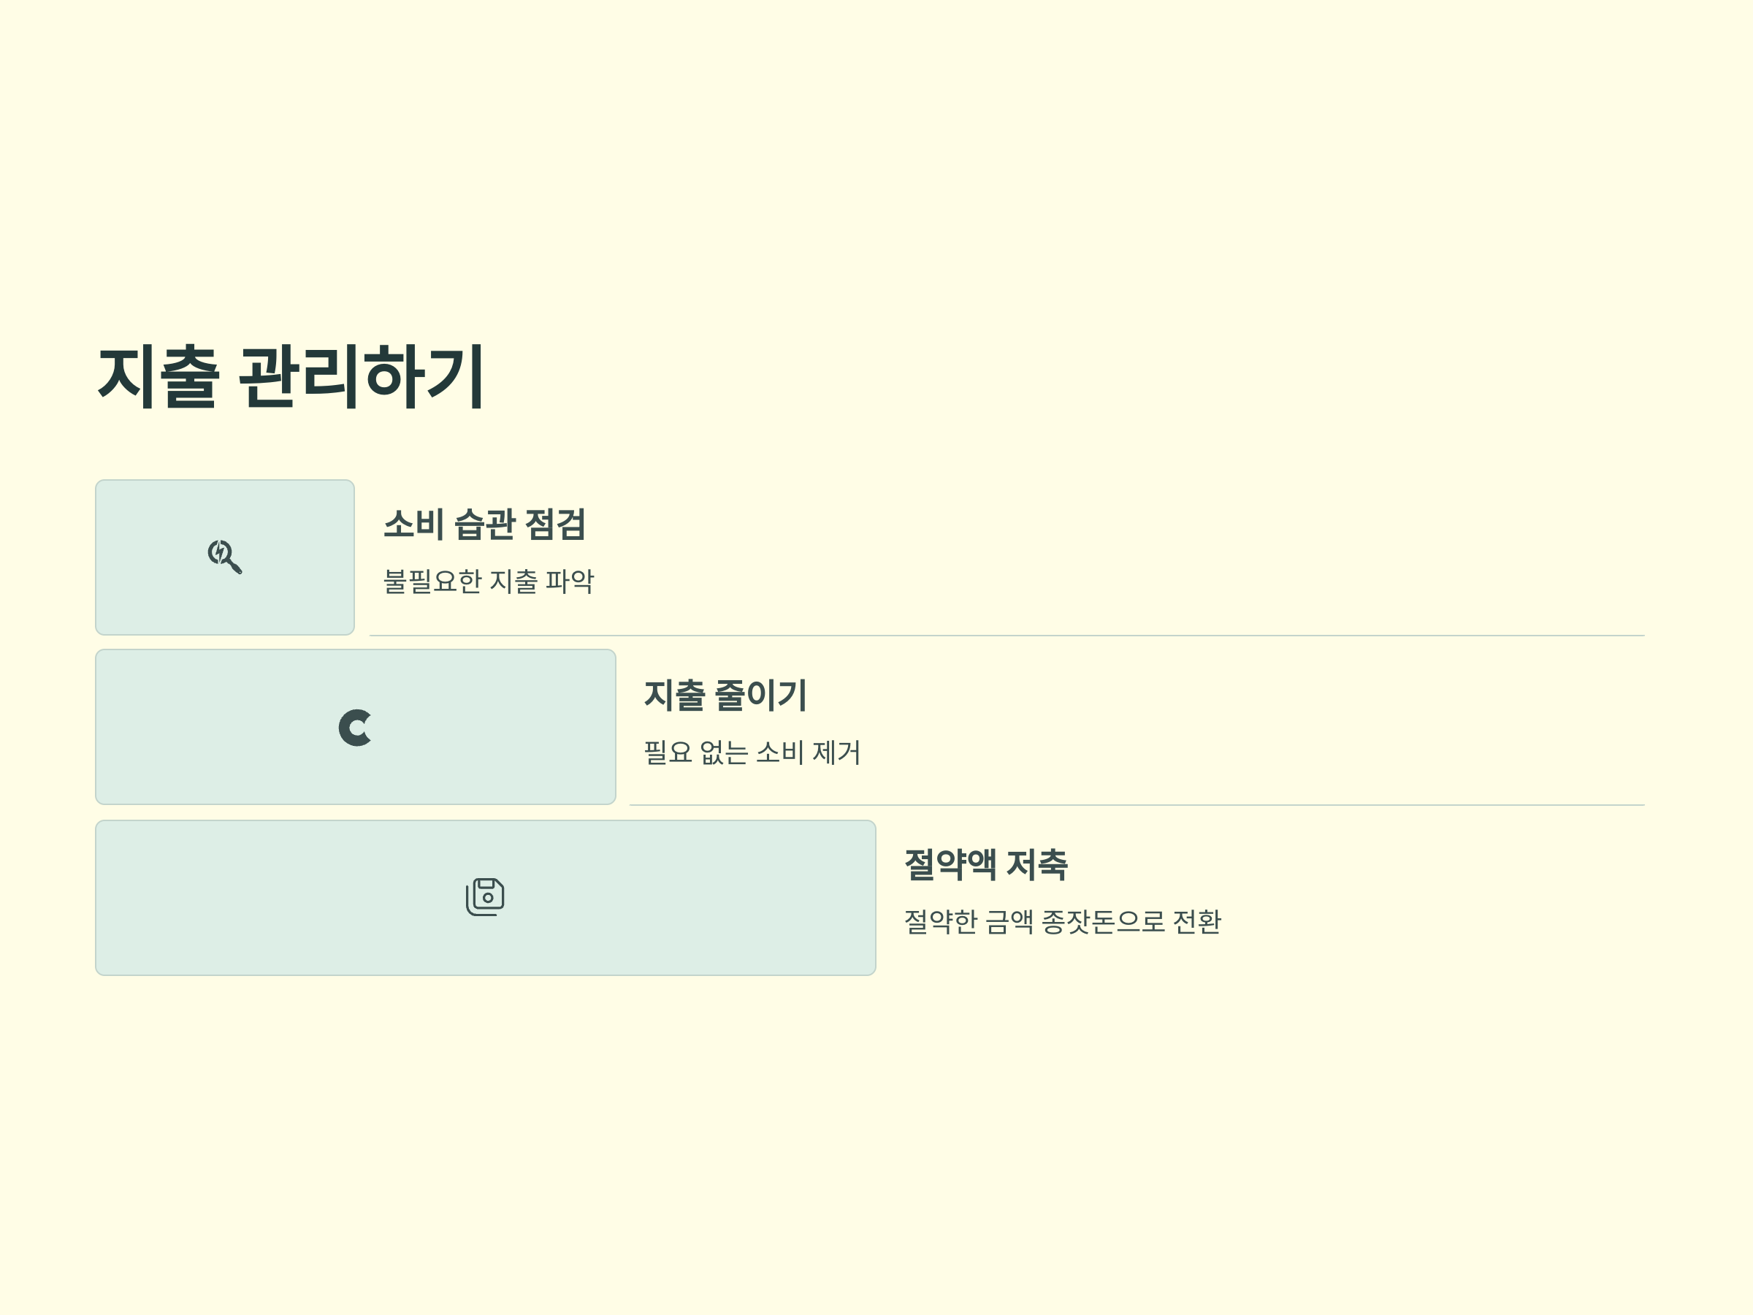Select the '필요 없는 소비 제거' description text
Viewport: 1753px width, 1315px height.
[752, 752]
